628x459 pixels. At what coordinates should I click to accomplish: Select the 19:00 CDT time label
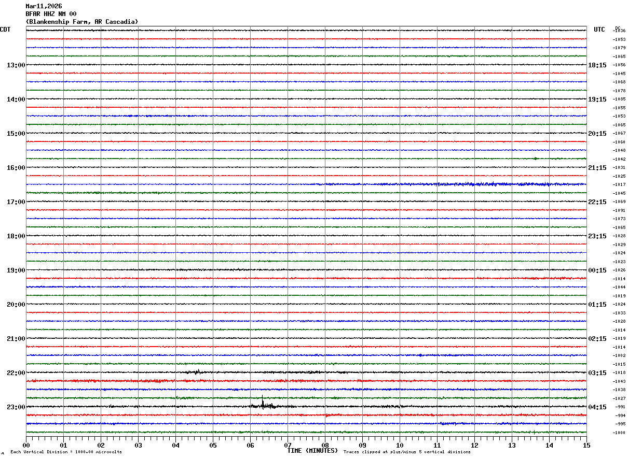pyautogui.click(x=16, y=270)
